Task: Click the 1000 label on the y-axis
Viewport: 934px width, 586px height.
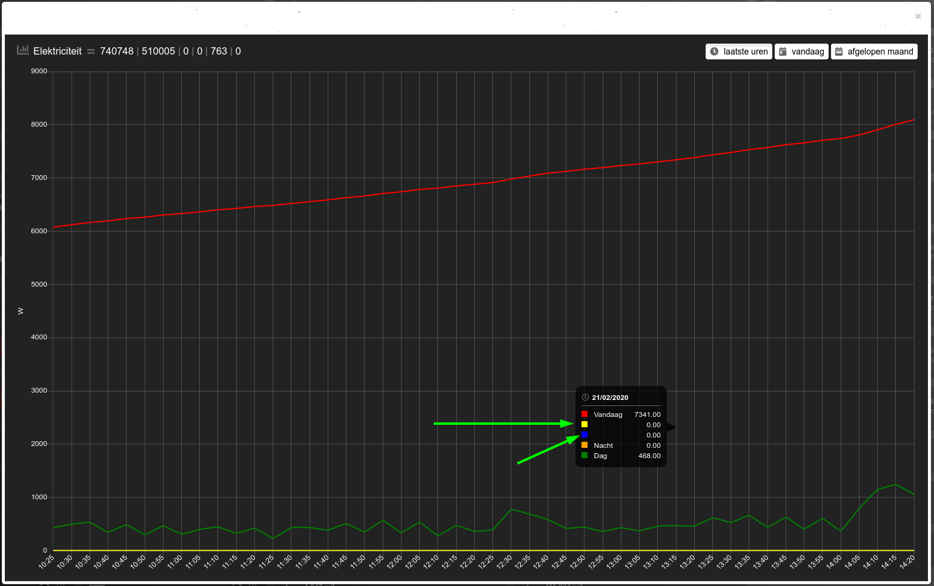Action: 39,497
